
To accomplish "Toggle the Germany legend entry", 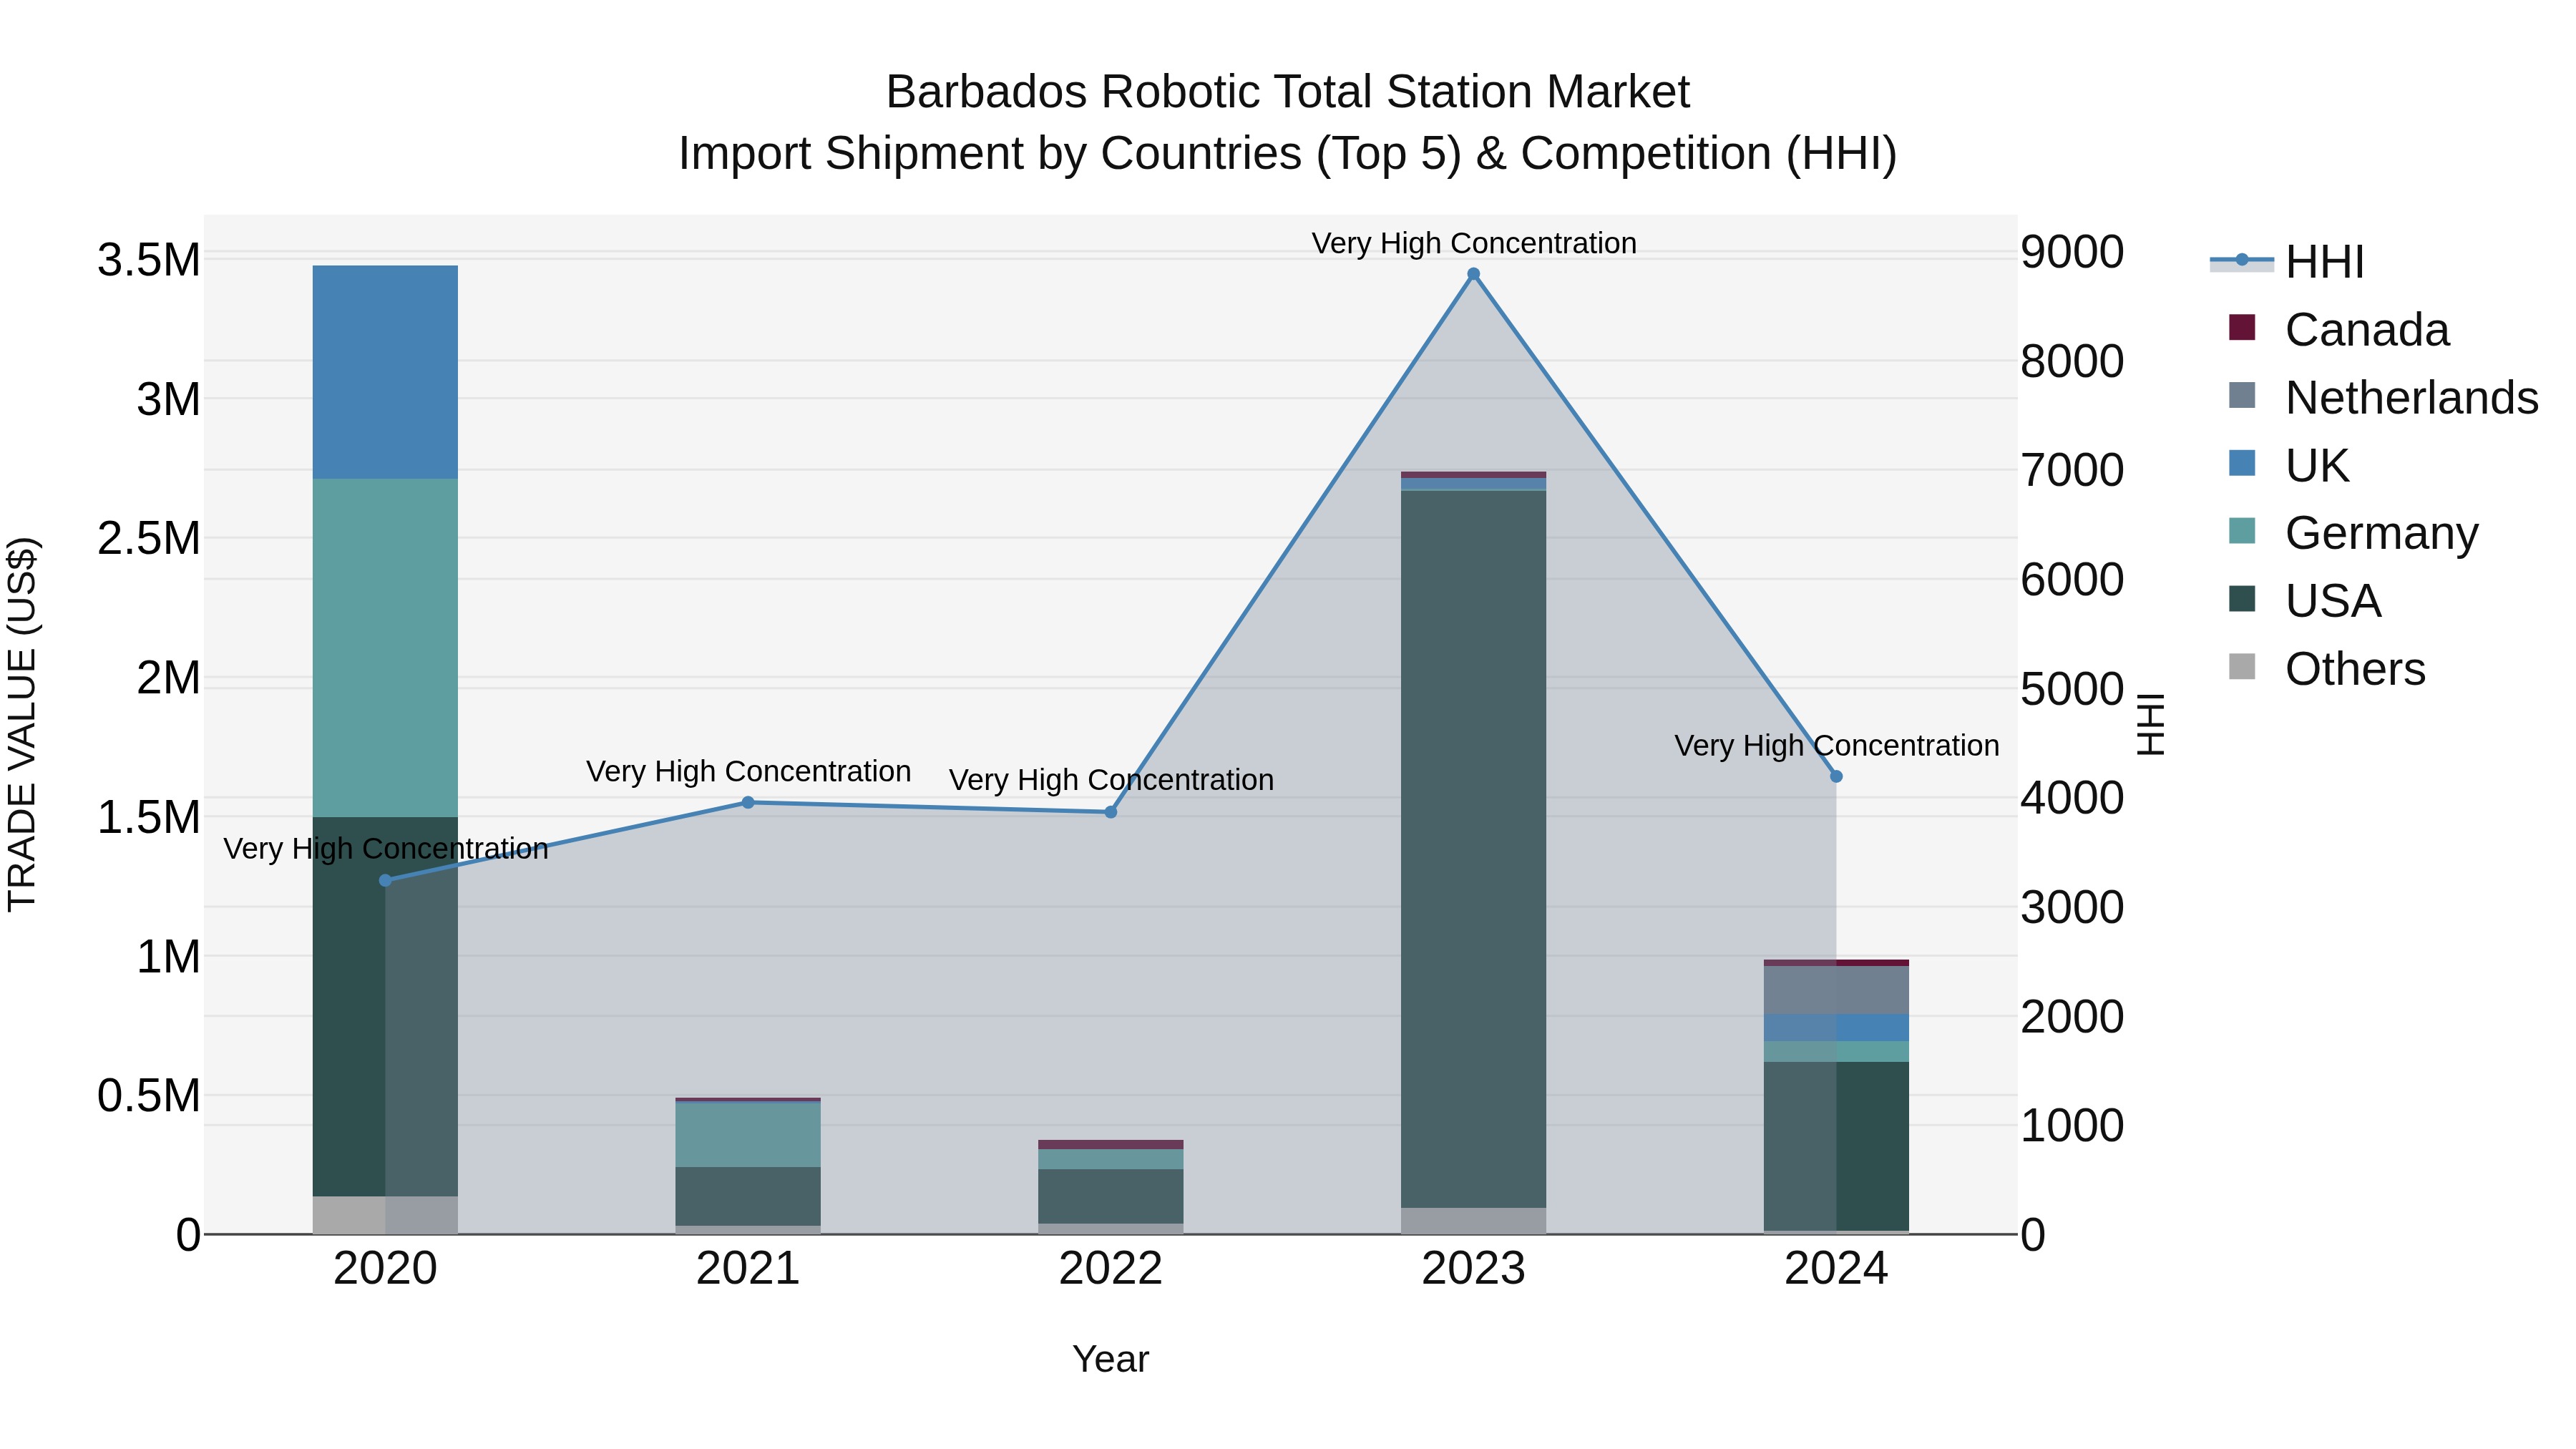I will (x=2353, y=533).
